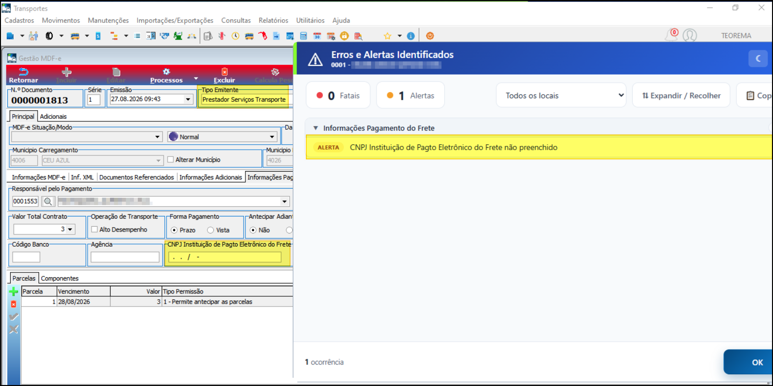Switch to the Componentes tab
Screen dimensions: 773x386
tap(59, 278)
